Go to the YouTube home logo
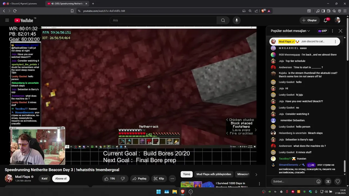 point(24,20)
